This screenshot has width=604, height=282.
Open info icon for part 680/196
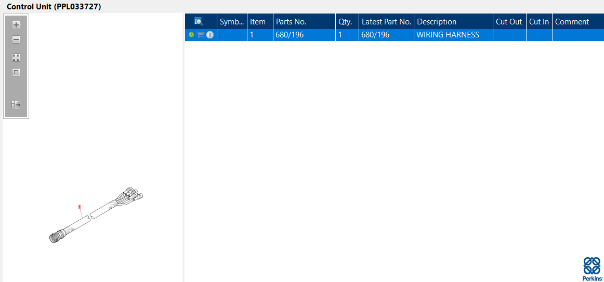(x=210, y=35)
